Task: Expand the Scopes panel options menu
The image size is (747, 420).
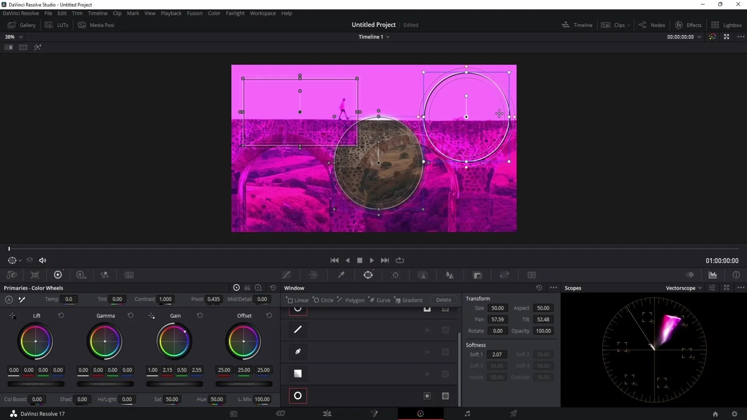Action: click(x=741, y=288)
